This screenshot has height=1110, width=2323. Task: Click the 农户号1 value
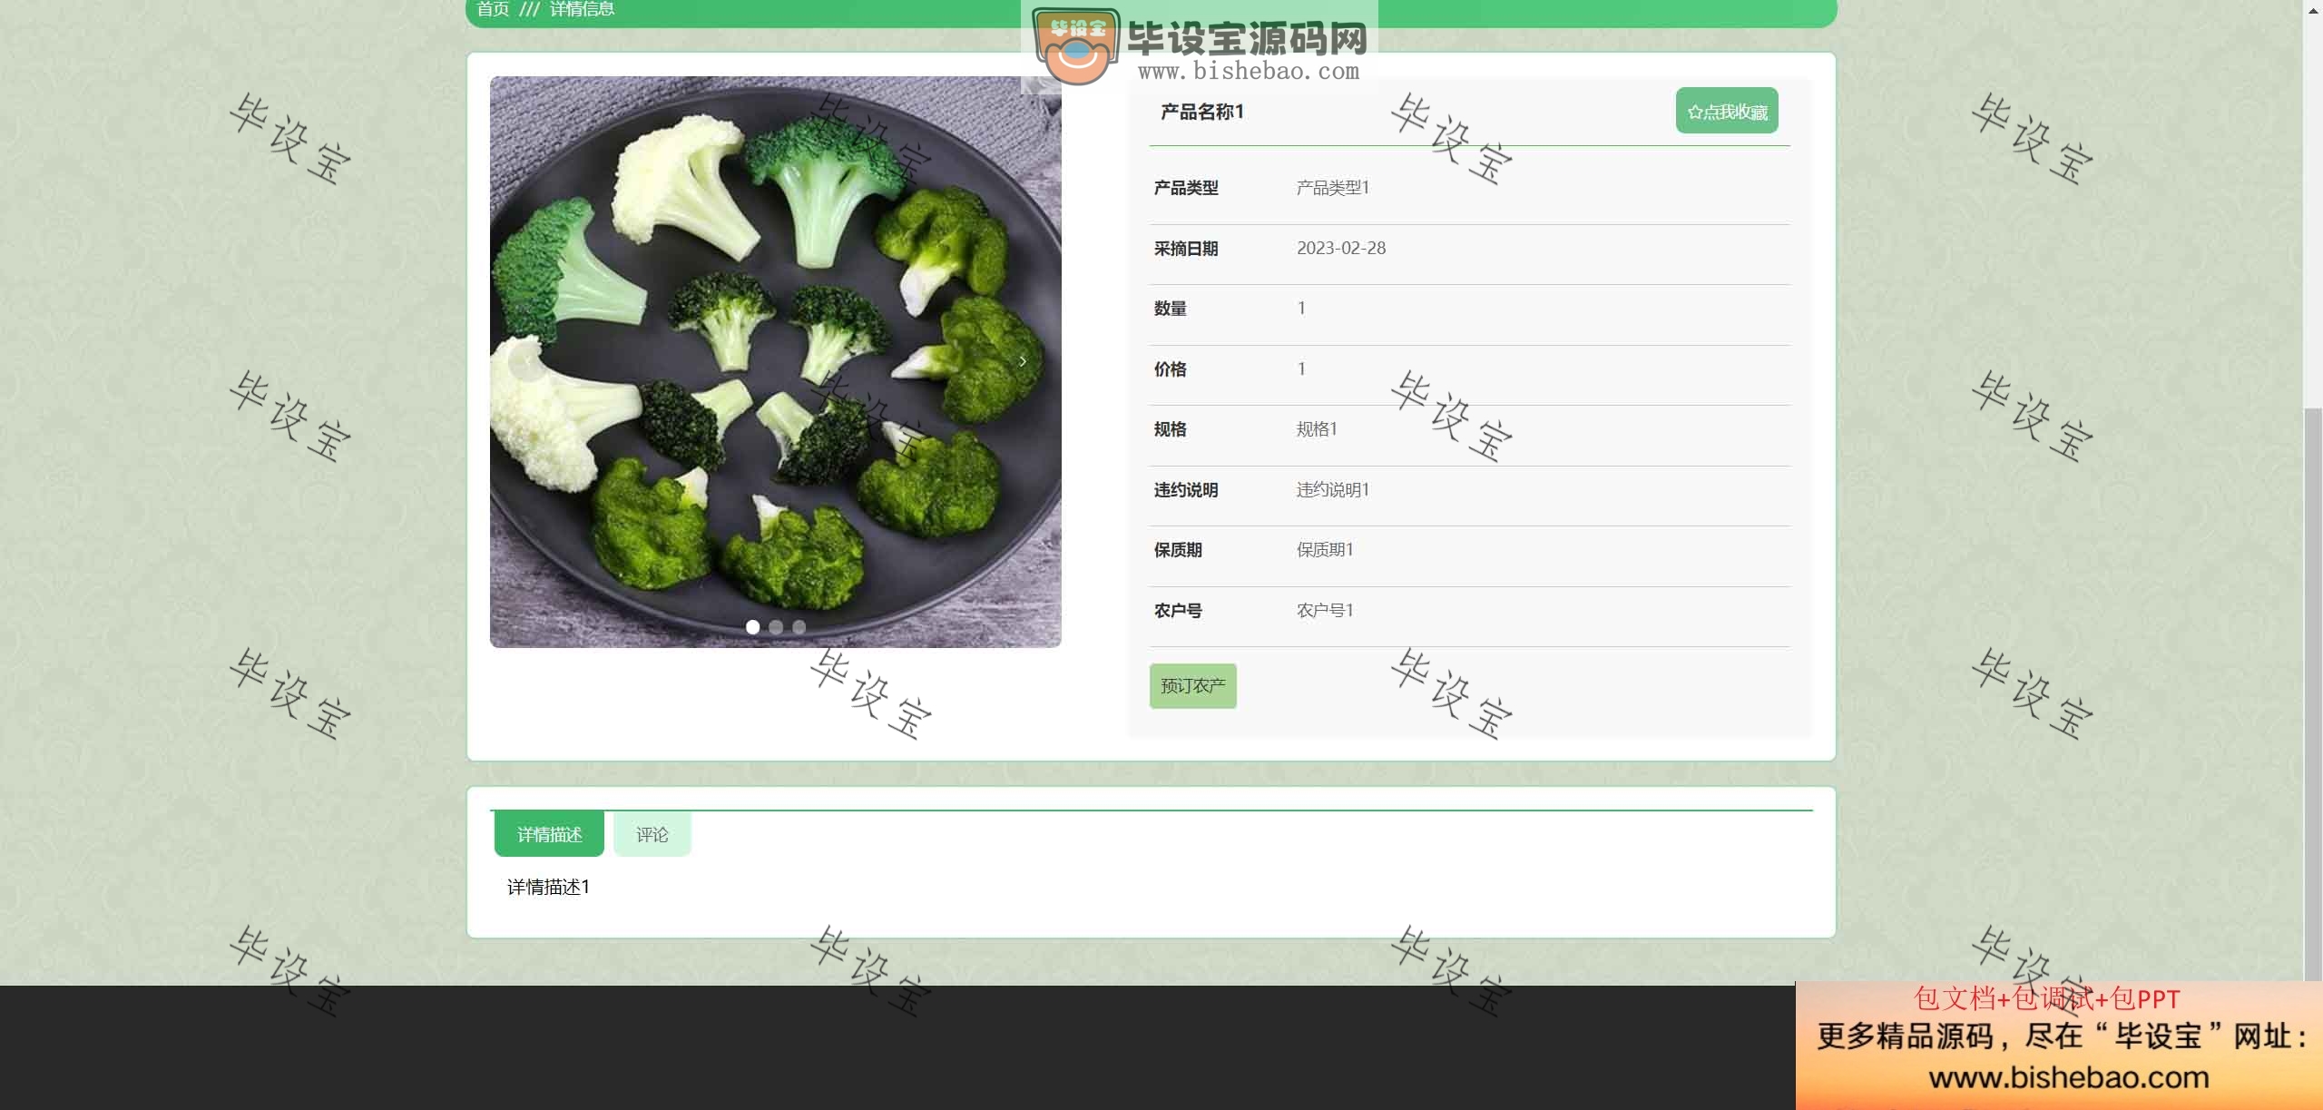point(1324,611)
